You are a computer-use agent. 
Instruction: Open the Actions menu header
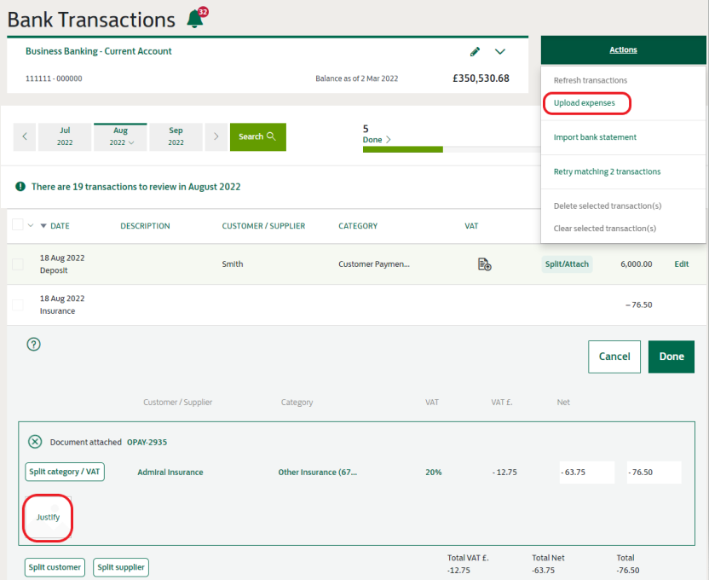pos(623,49)
